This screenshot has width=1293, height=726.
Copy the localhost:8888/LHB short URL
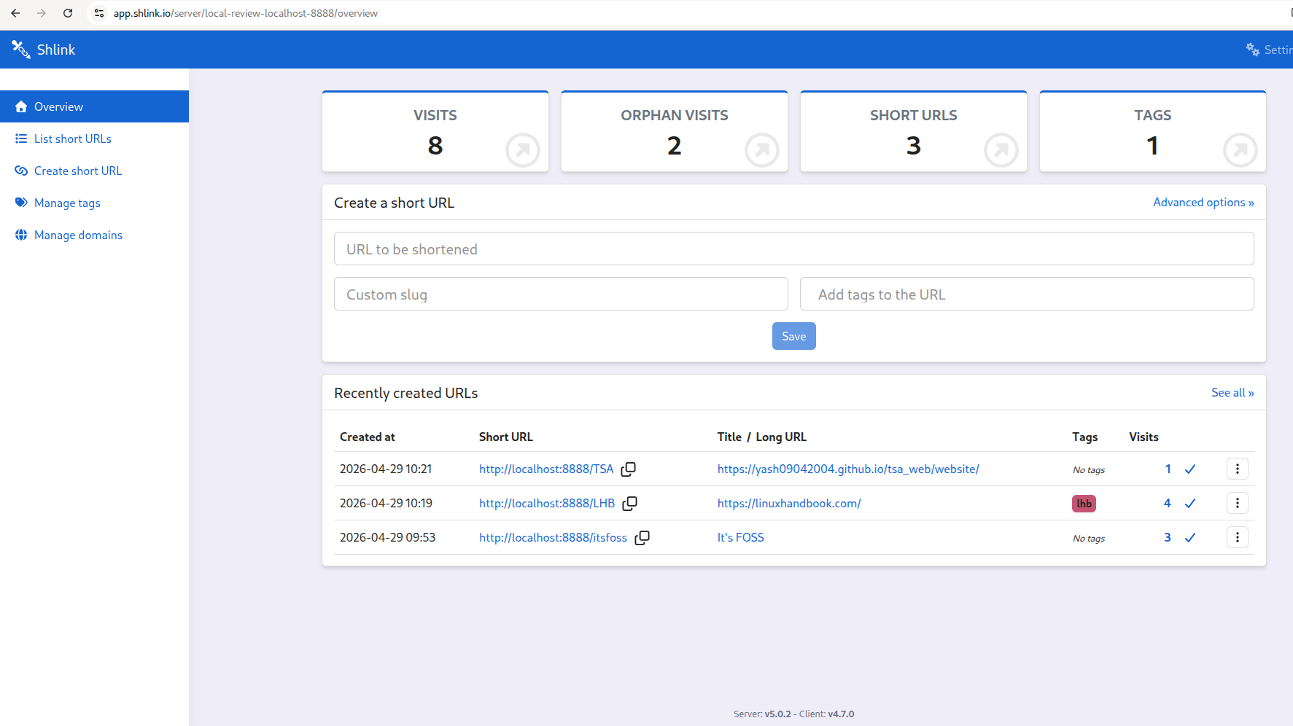click(629, 504)
